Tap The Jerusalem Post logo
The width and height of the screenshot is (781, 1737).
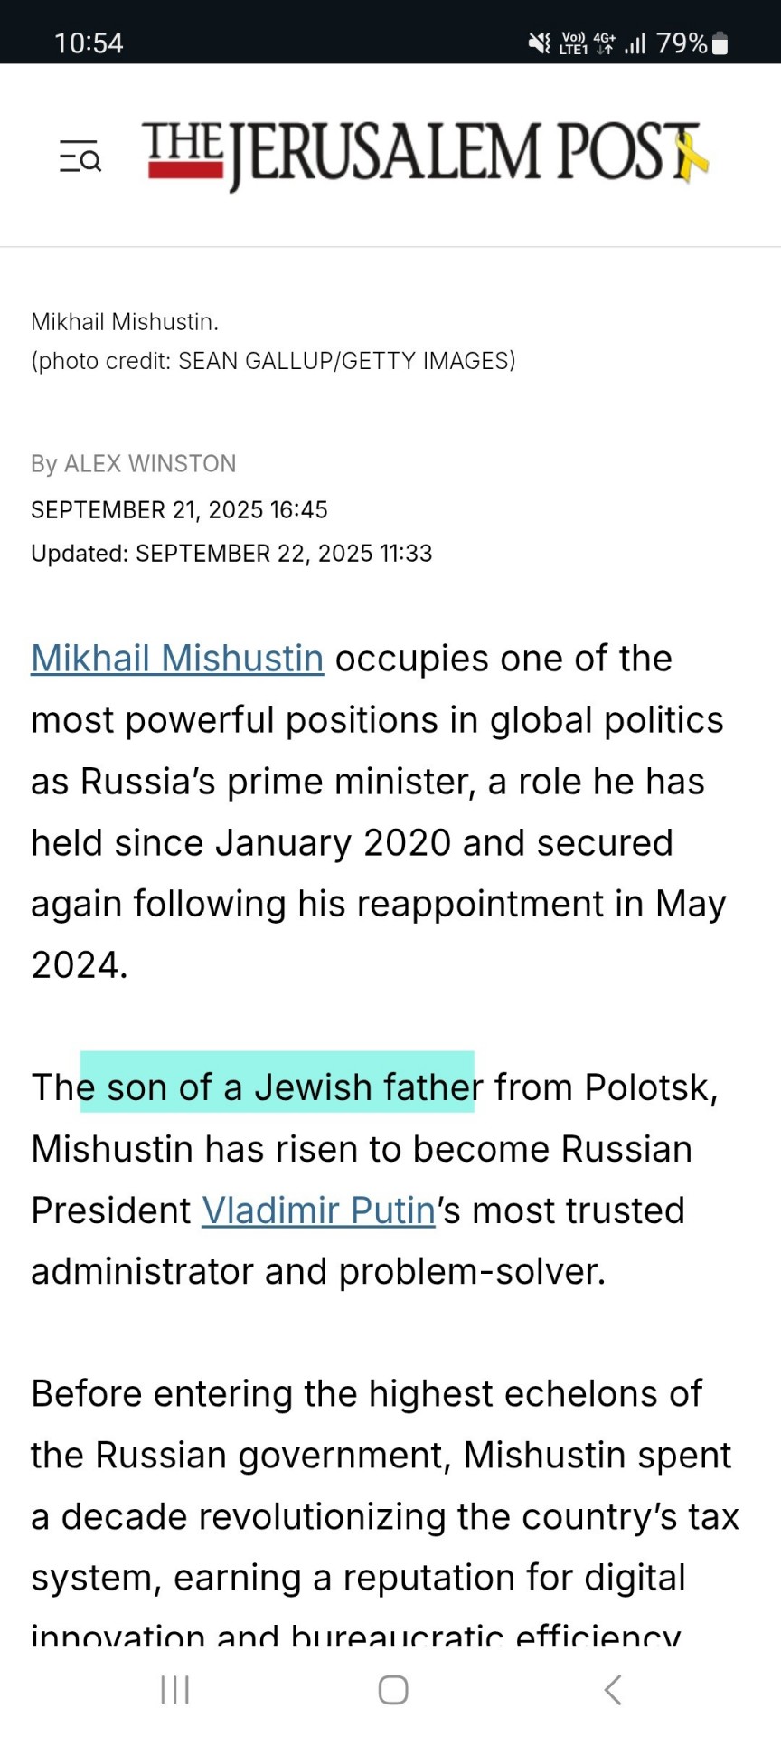click(x=425, y=155)
